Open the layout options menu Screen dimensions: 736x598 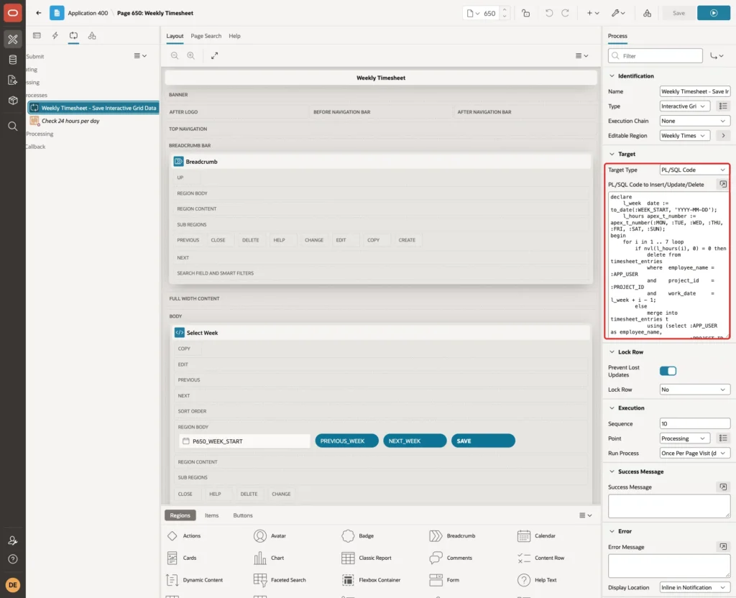tap(581, 55)
